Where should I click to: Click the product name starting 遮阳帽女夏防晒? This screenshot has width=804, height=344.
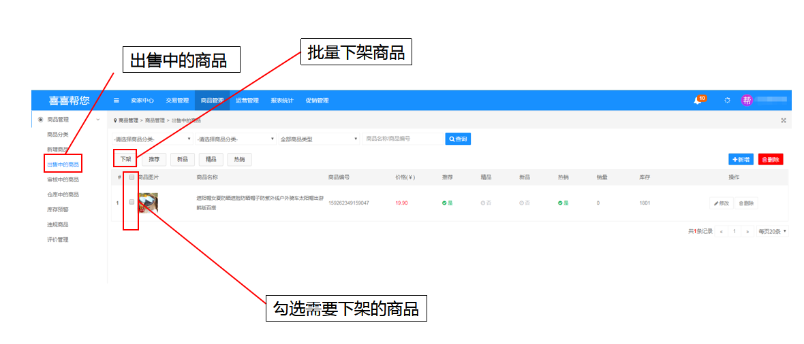pyautogui.click(x=260, y=203)
